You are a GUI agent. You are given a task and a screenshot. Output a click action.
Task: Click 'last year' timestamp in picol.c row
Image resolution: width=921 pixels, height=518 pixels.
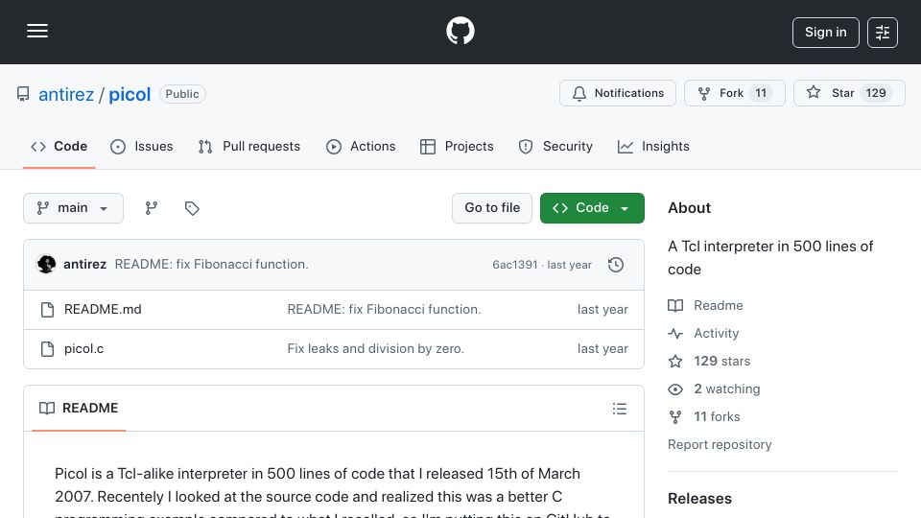click(x=602, y=349)
